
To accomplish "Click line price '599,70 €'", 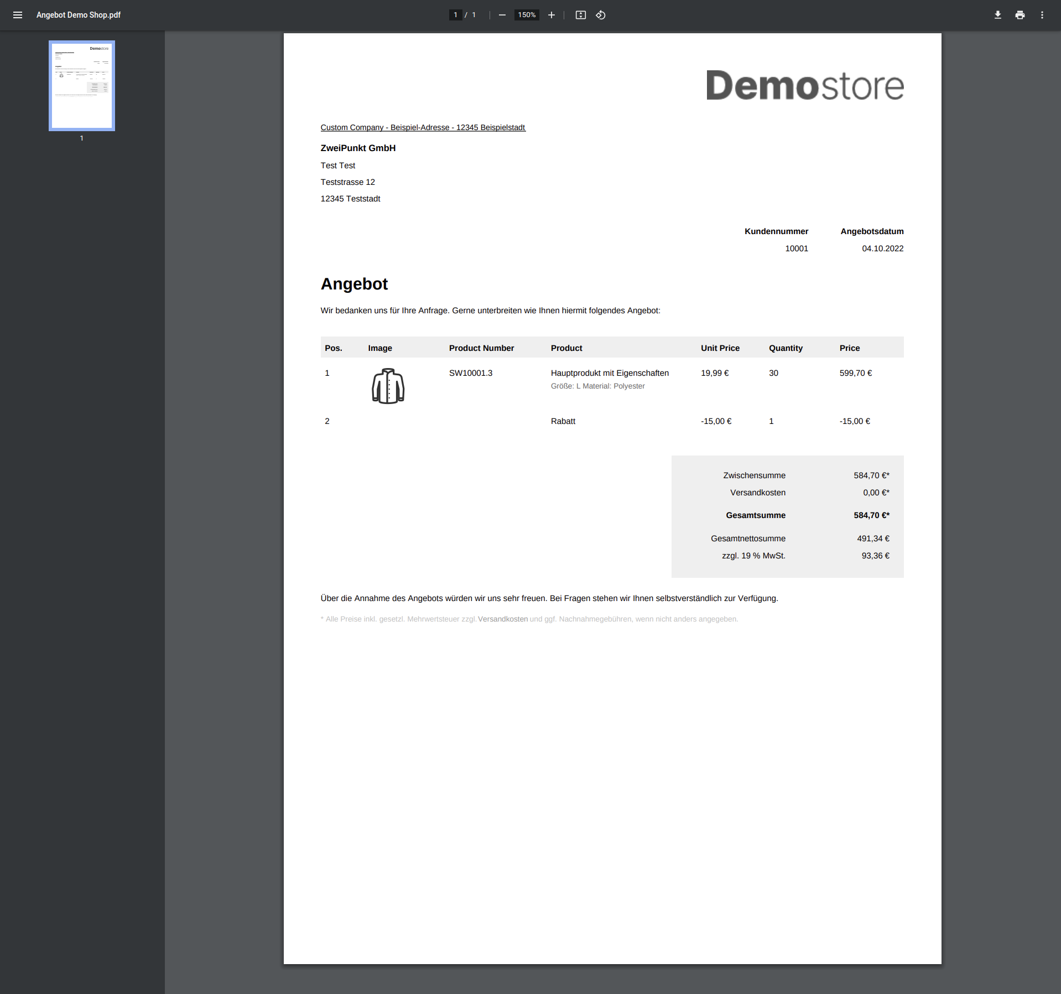I will (x=855, y=373).
